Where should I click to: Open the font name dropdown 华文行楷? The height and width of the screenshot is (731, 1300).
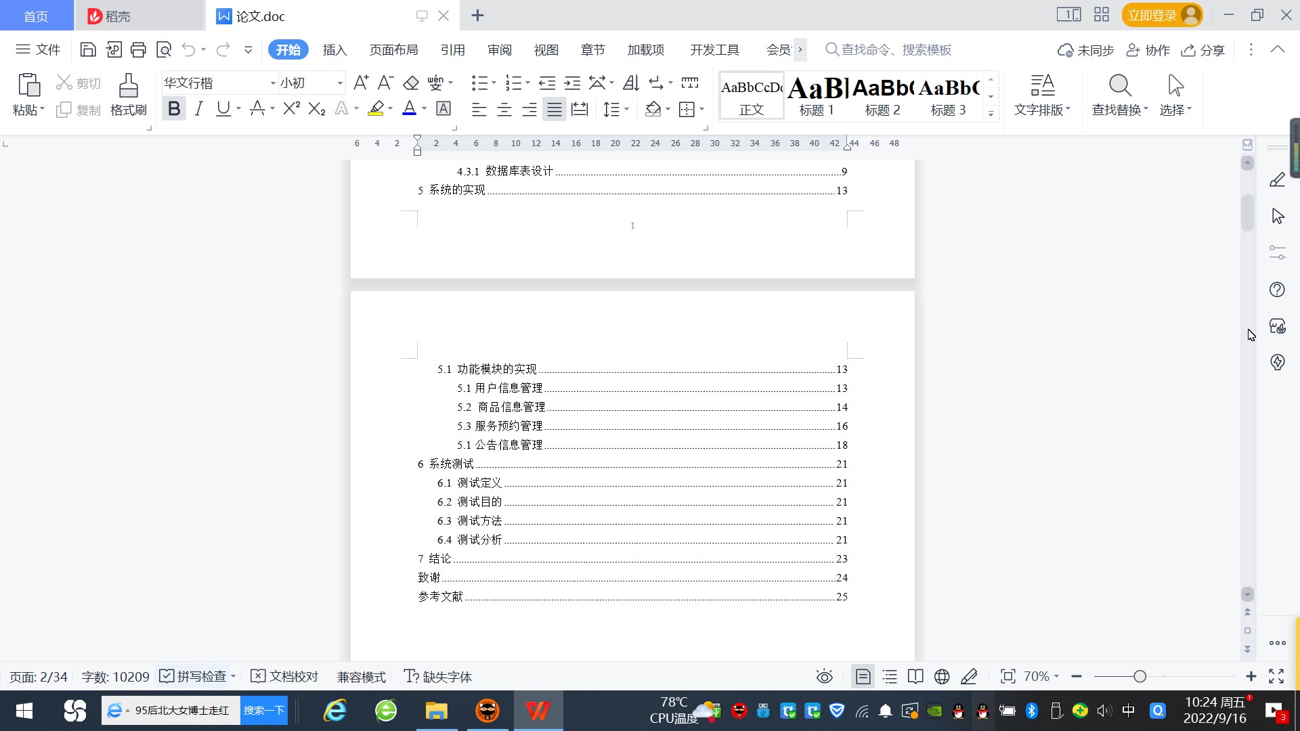(x=273, y=83)
